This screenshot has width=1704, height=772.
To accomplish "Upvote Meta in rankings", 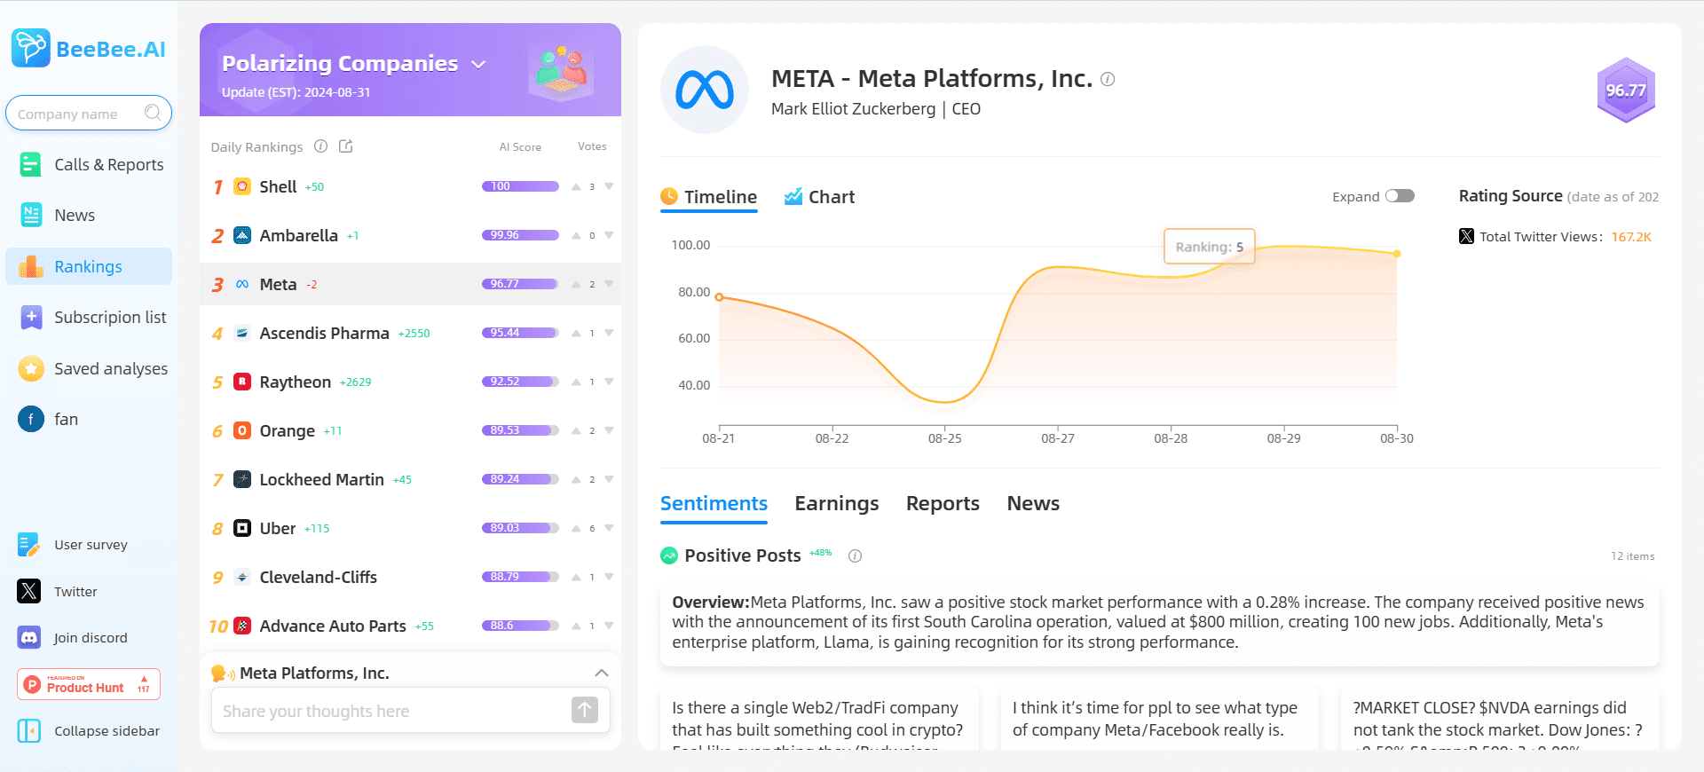I will click(x=576, y=284).
